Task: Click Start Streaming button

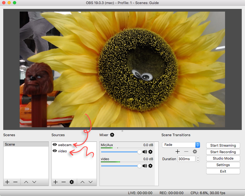Action: [223, 146]
